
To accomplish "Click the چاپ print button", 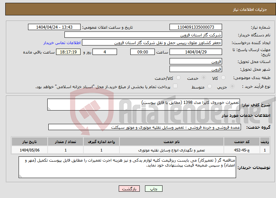I will coord(154,189).
